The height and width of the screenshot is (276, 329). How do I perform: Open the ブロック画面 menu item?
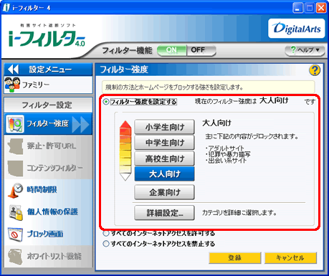coord(48,234)
